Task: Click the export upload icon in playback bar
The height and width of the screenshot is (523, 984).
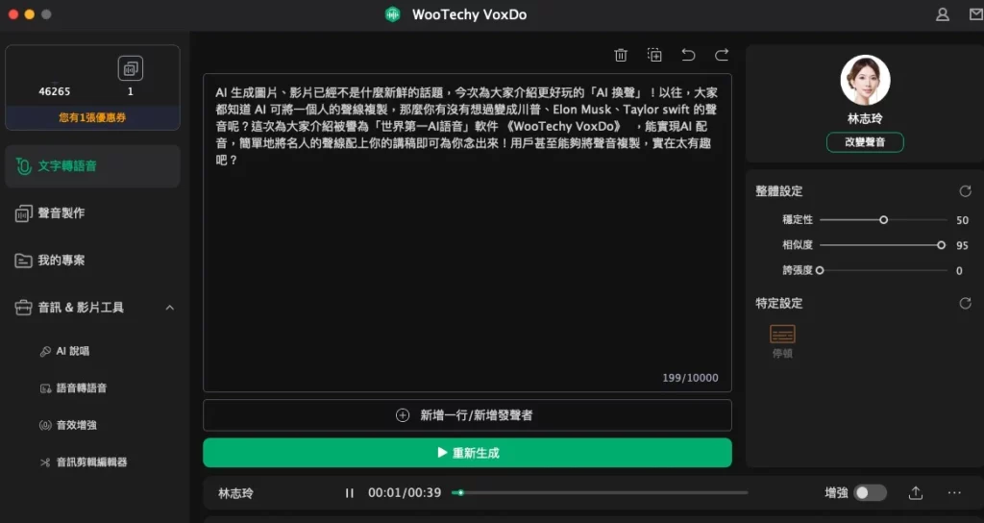Action: click(916, 492)
